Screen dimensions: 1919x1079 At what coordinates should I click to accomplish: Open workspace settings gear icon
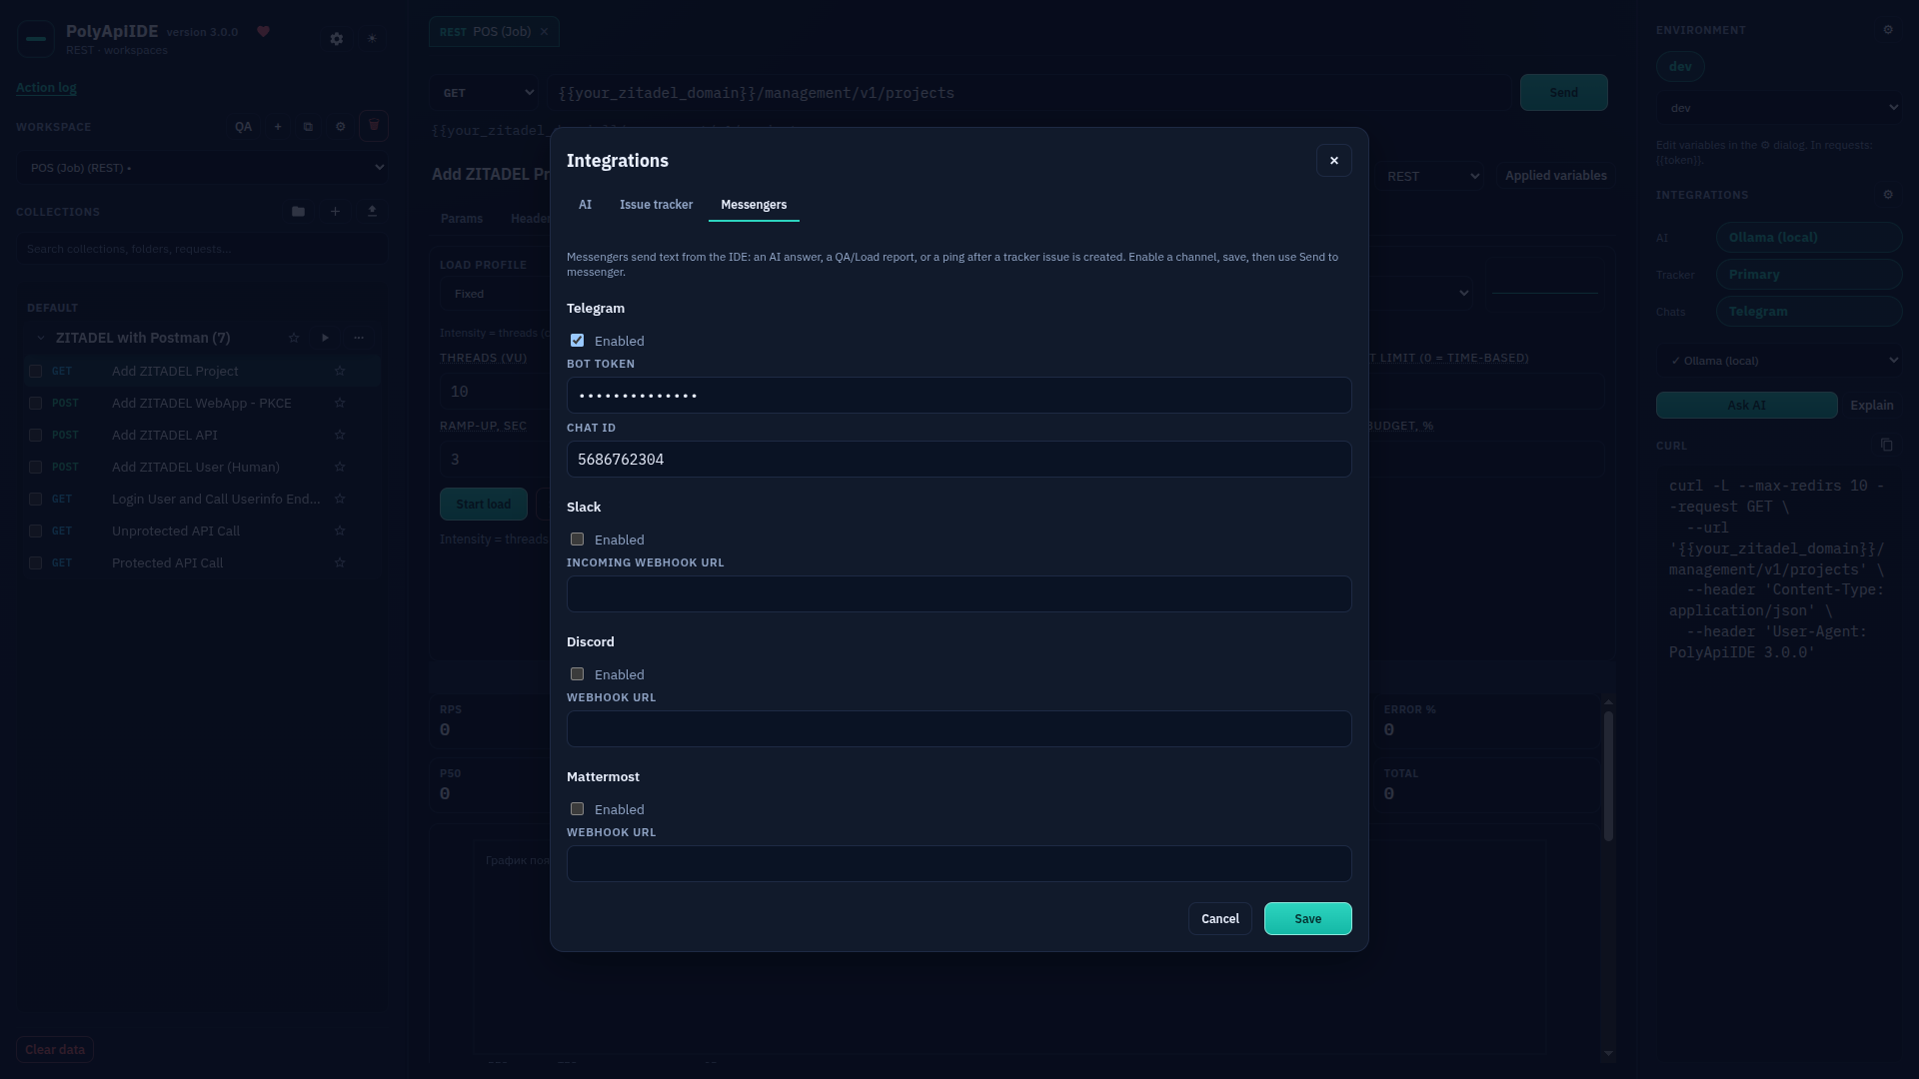click(x=340, y=127)
